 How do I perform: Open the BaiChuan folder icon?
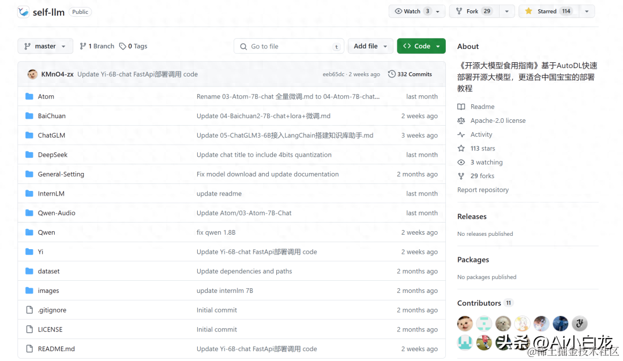tap(29, 116)
